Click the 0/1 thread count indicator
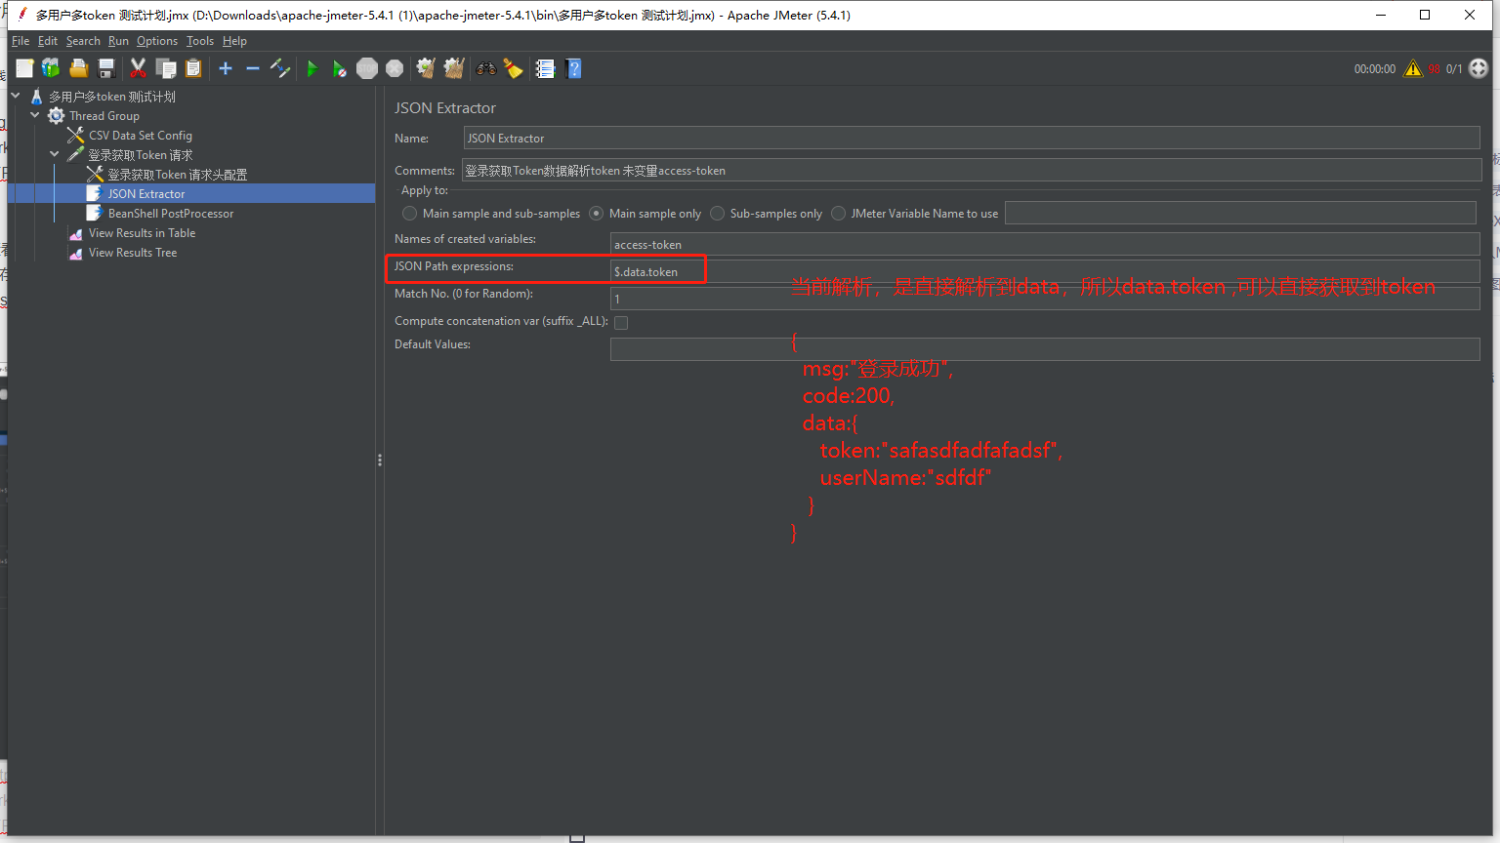 click(1454, 69)
